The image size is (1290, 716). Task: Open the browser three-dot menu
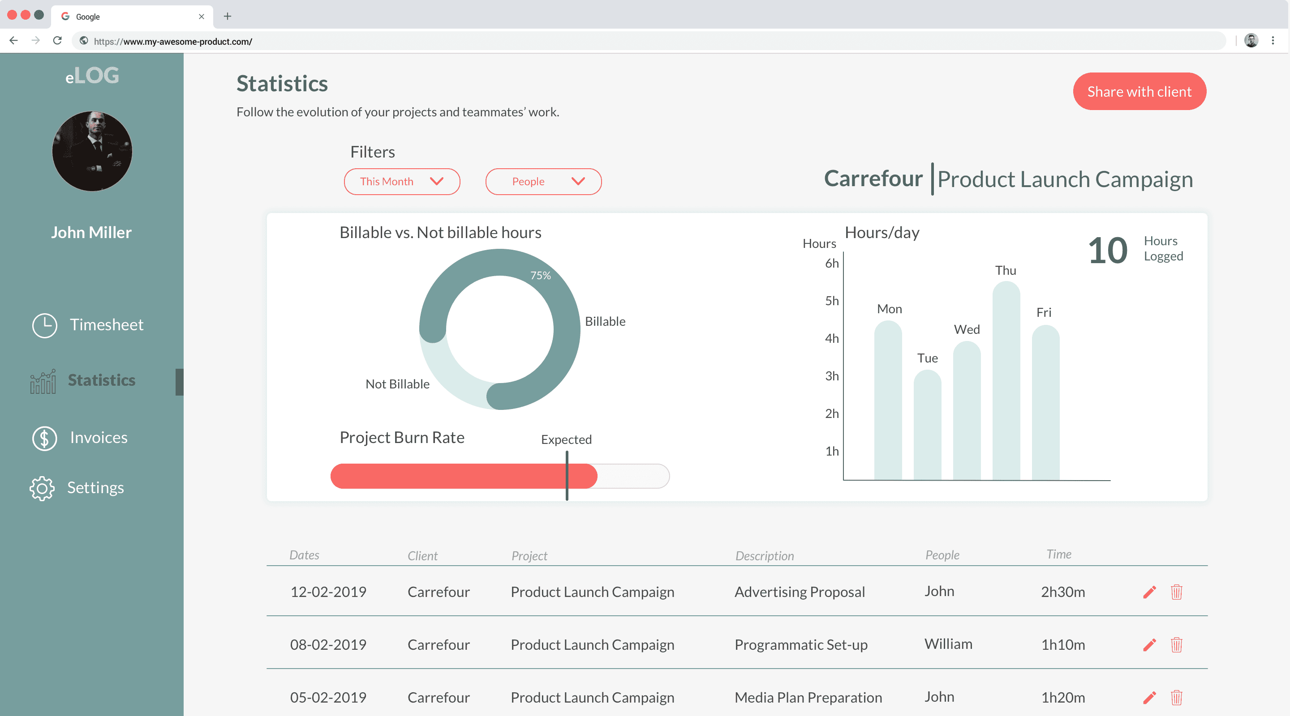(1273, 41)
